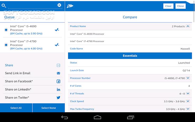Tap the 3.9 GHz - 4 GHz value
195x122 pixels.
175,109
